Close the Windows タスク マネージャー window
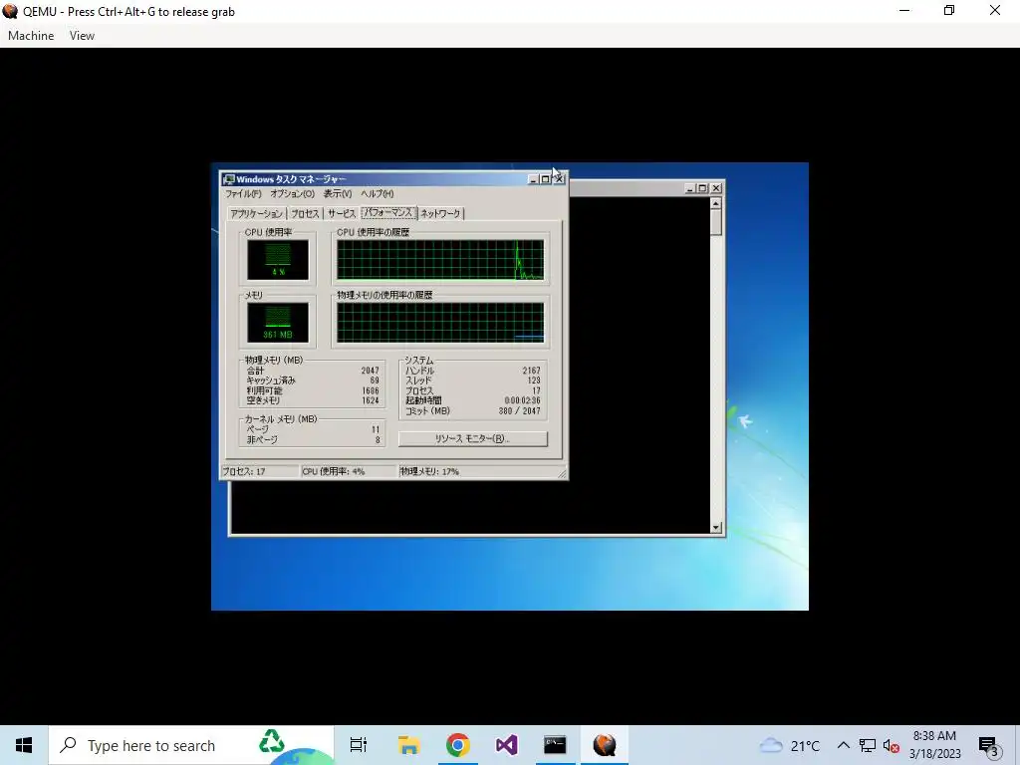 tap(559, 179)
